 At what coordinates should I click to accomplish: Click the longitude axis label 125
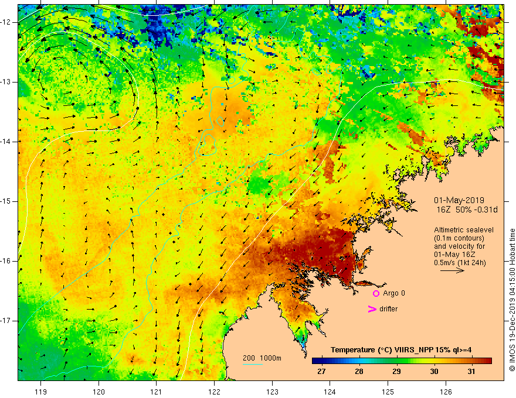(388, 392)
